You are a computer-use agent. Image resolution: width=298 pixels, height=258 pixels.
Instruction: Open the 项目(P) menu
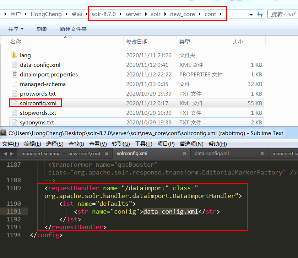(166, 144)
